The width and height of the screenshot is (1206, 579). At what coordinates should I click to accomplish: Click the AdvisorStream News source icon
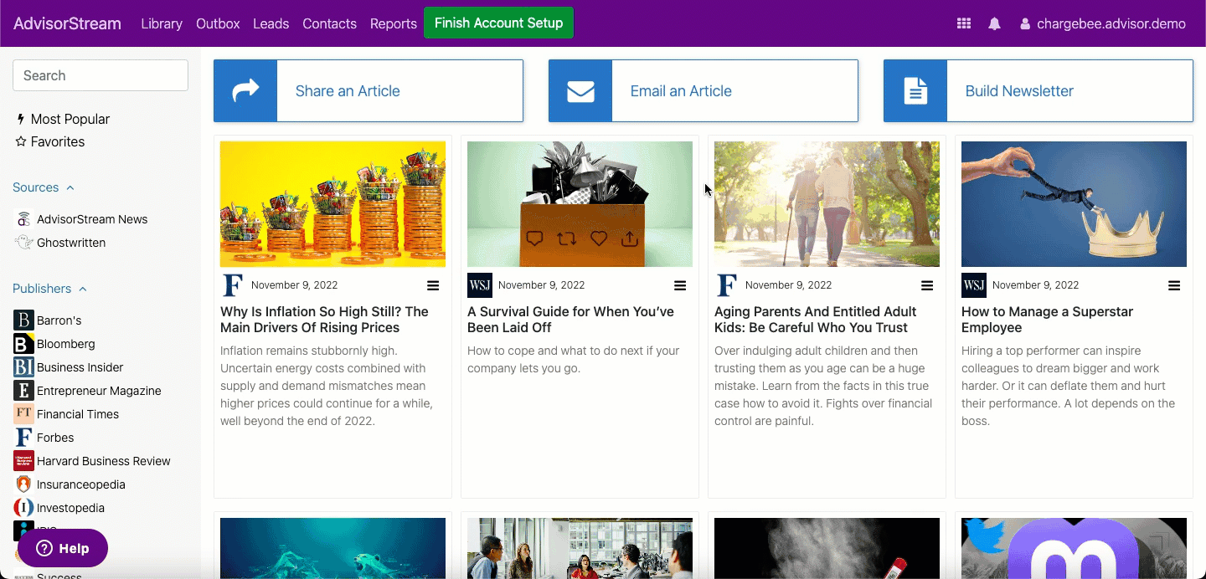click(23, 219)
